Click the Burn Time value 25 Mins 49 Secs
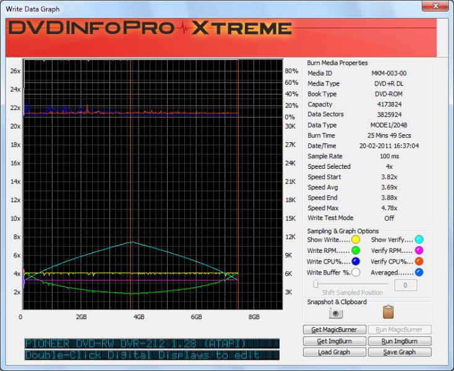Screen dimensions: 454x371 [x=389, y=135]
